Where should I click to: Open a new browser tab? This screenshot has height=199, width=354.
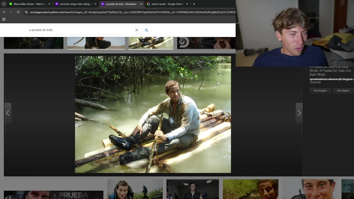pyautogui.click(x=194, y=4)
